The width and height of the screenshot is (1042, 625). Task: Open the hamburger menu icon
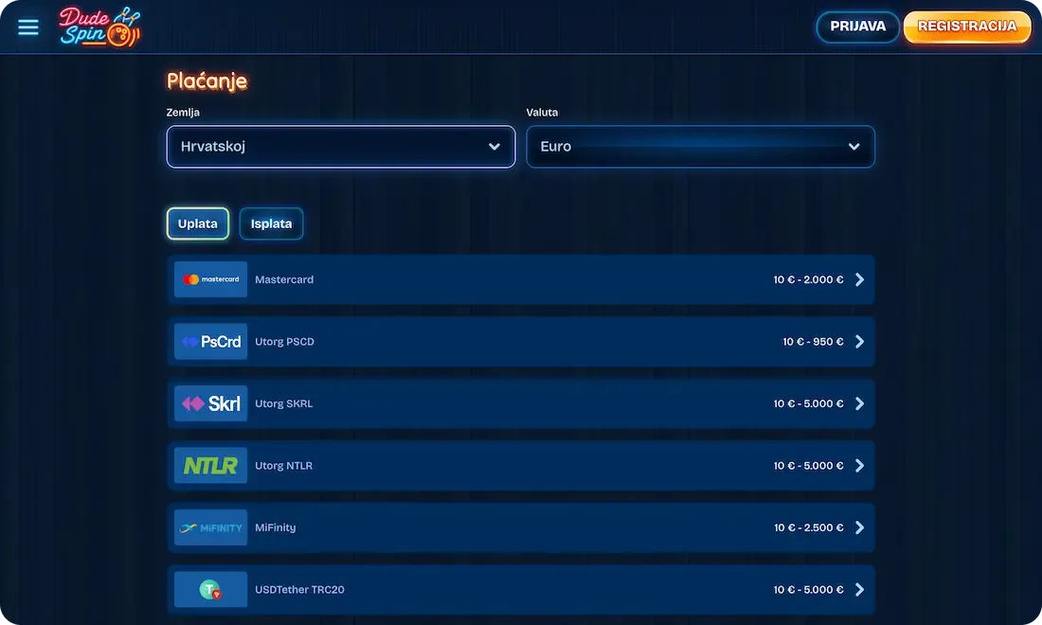pos(27,27)
